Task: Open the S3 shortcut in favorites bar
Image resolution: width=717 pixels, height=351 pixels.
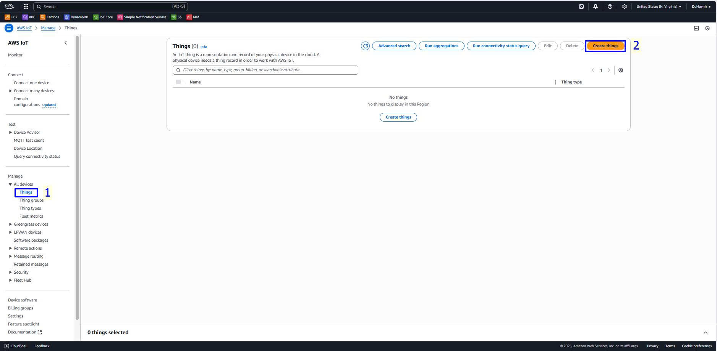Action: point(176,17)
